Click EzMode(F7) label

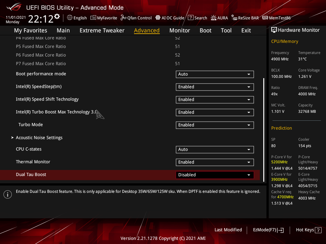[x=265, y=230]
